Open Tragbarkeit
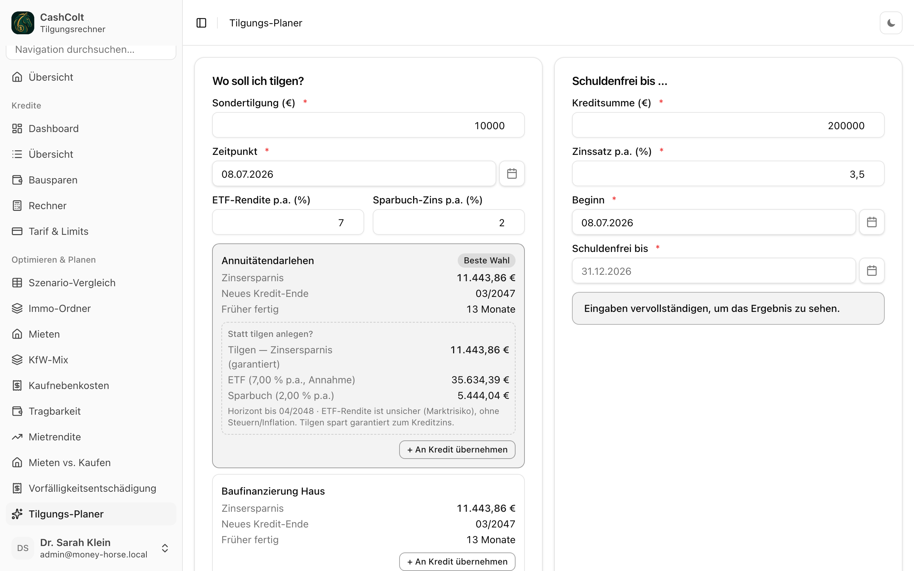The image size is (914, 571). click(91, 411)
